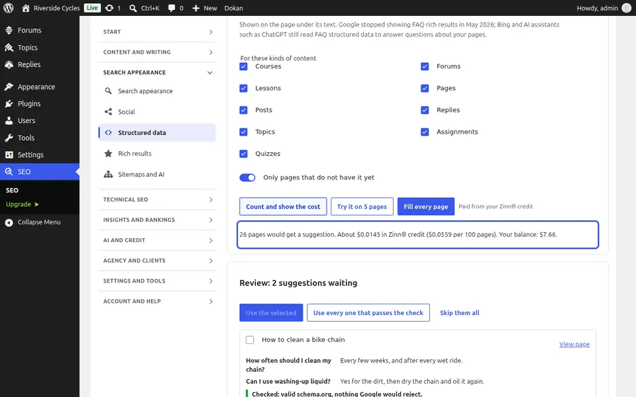Uncheck the Quizzes checkbox

tap(243, 154)
